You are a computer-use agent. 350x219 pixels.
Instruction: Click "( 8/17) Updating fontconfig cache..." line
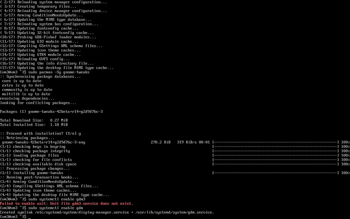point(39,28)
